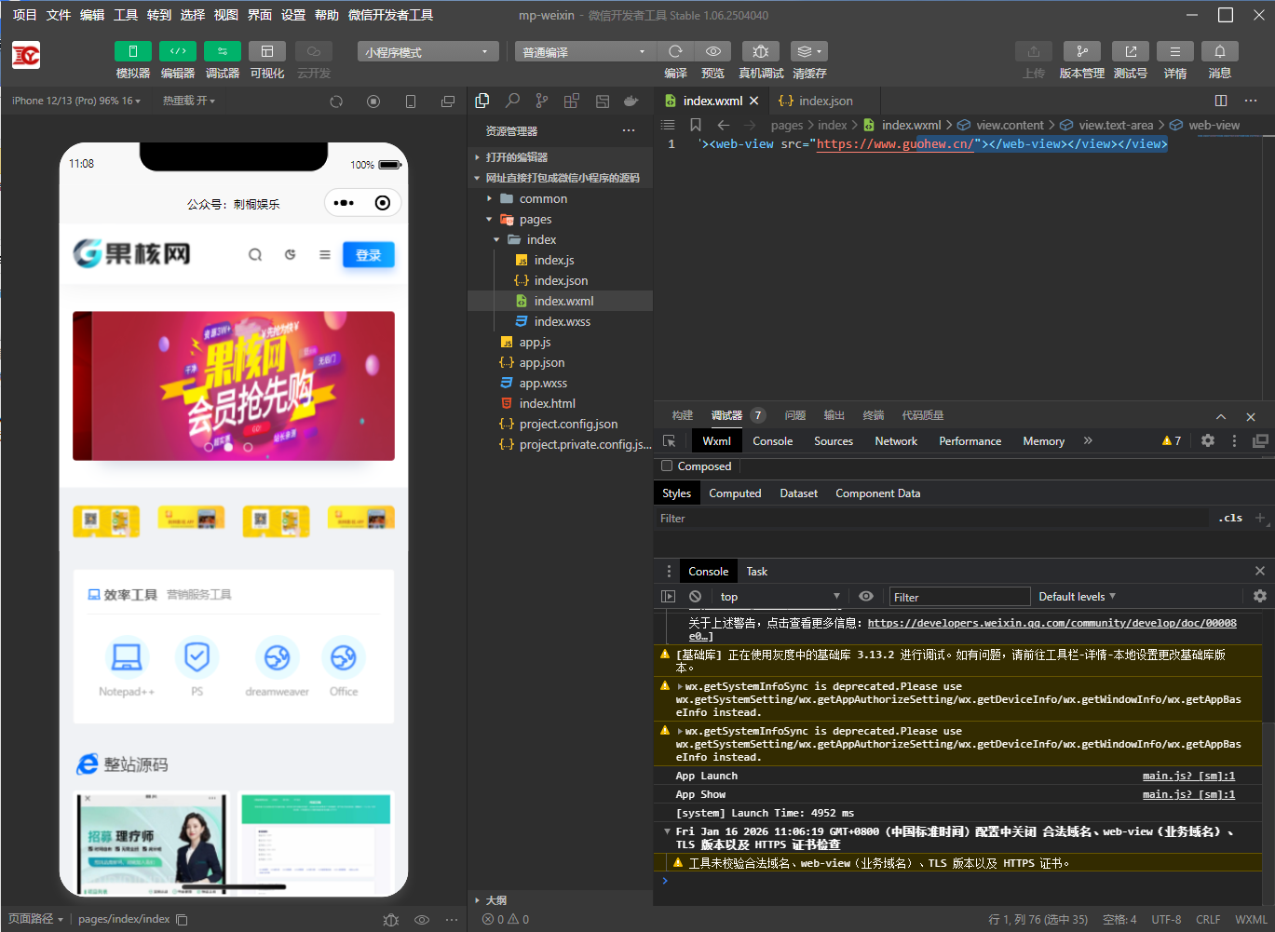Viewport: 1275px width, 932px height.
Task: Open the 普通编译 compile mode dropdown
Action: [x=584, y=52]
